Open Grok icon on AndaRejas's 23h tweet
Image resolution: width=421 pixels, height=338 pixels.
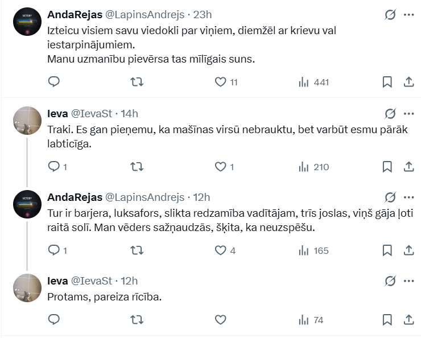[390, 15]
